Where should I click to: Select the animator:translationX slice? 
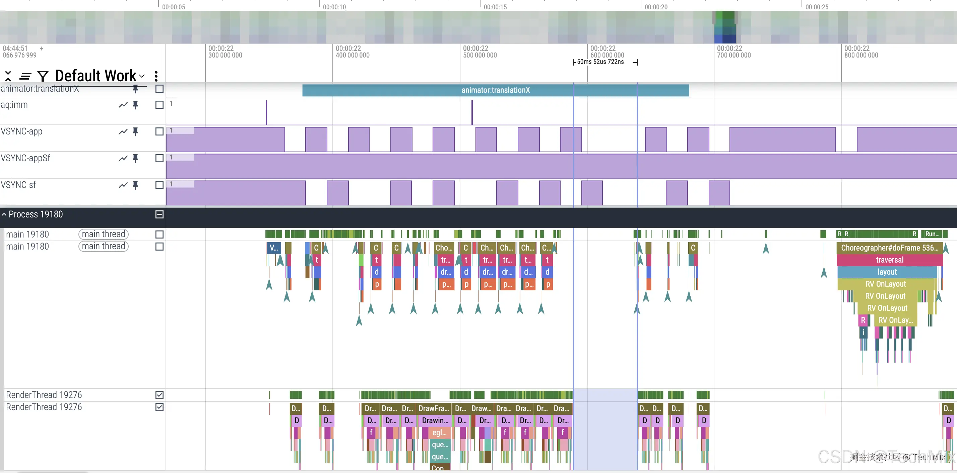tap(495, 90)
